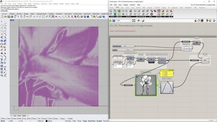Click the green Open document icon in Grasshopper
The width and height of the screenshot is (217, 122).
pyautogui.click(x=111, y=21)
